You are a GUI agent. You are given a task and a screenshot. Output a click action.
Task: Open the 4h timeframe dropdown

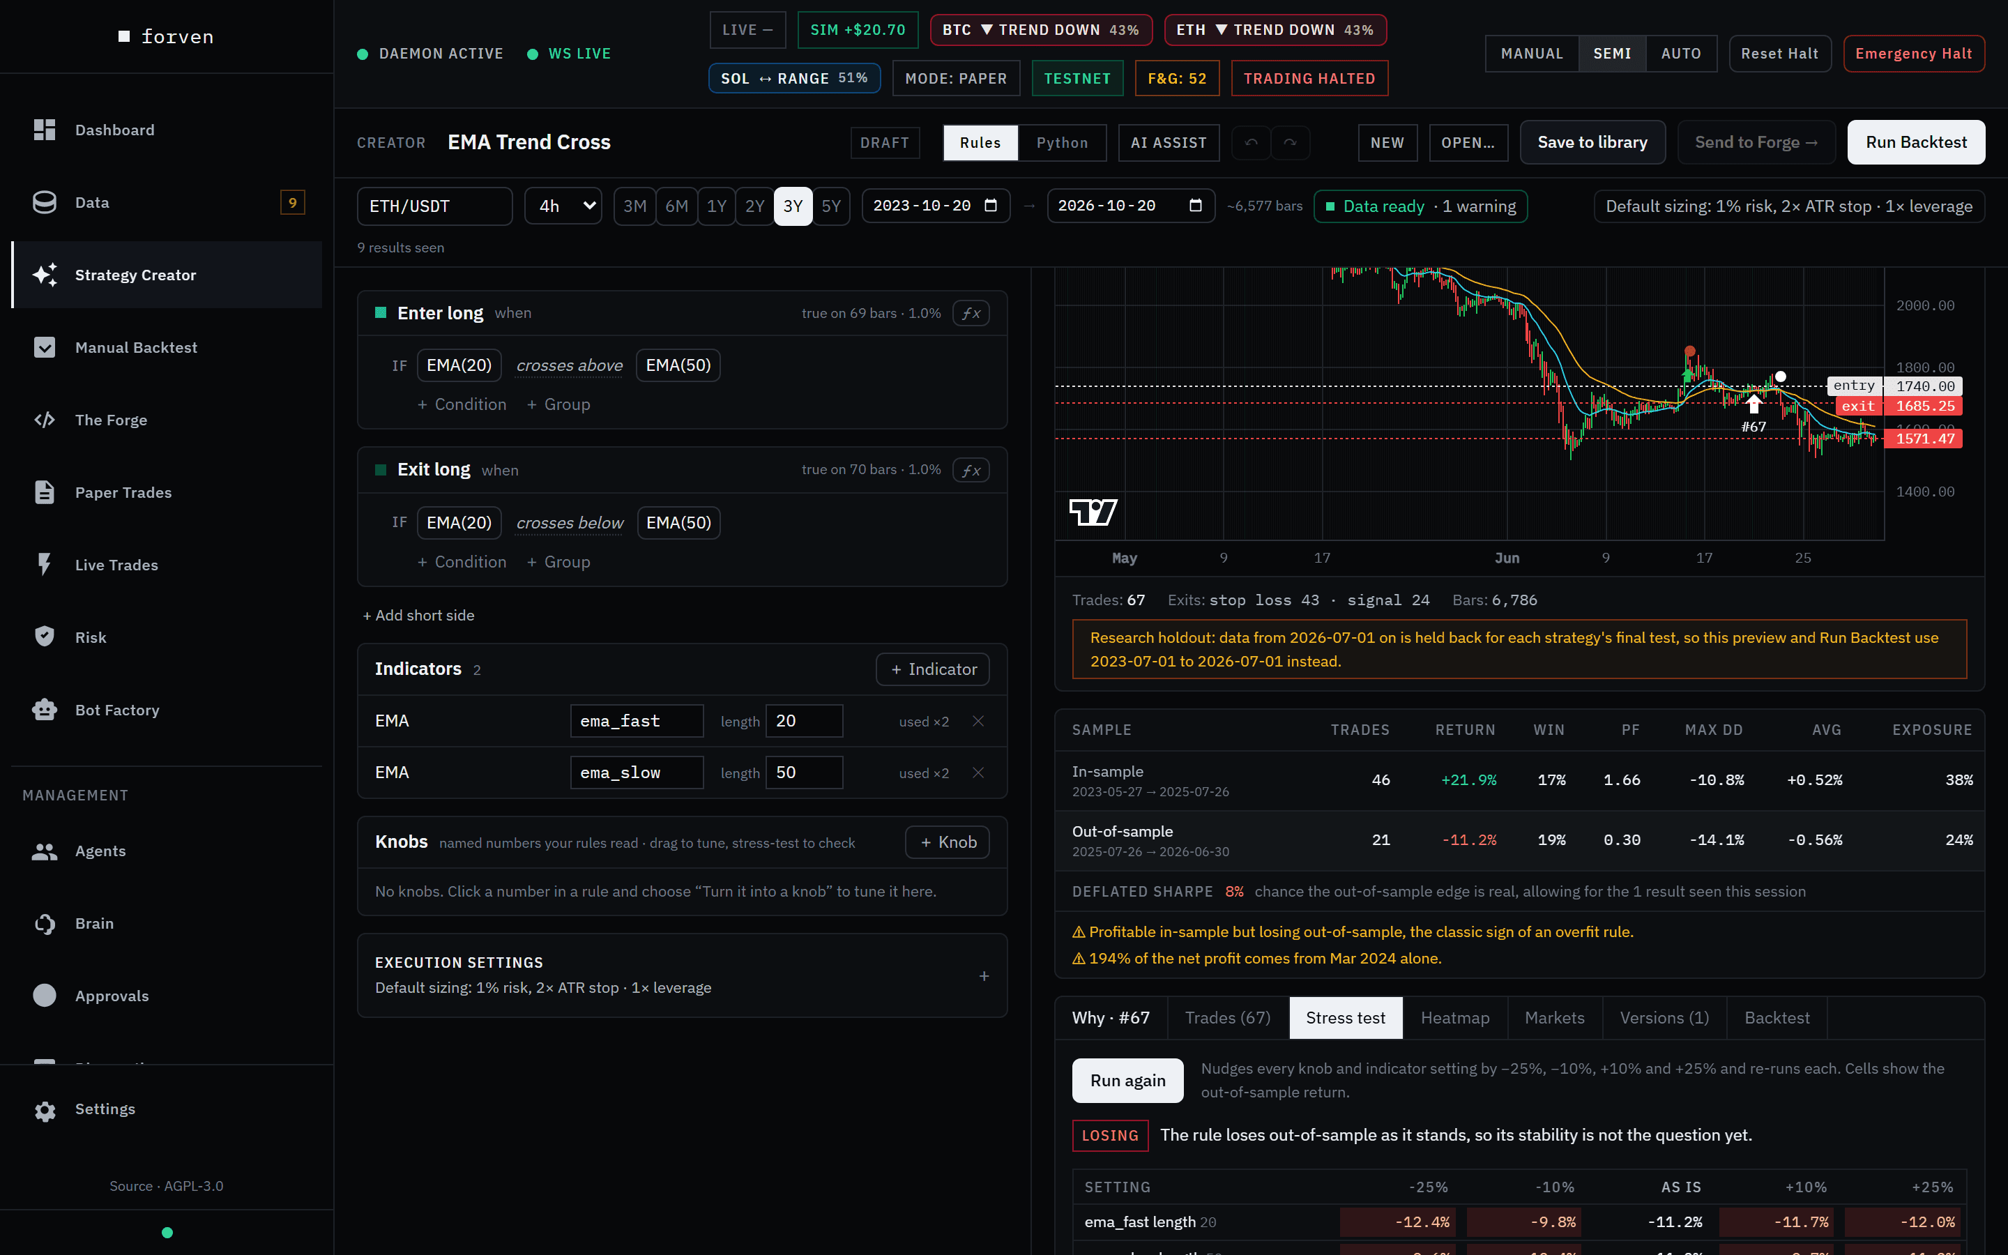(563, 206)
